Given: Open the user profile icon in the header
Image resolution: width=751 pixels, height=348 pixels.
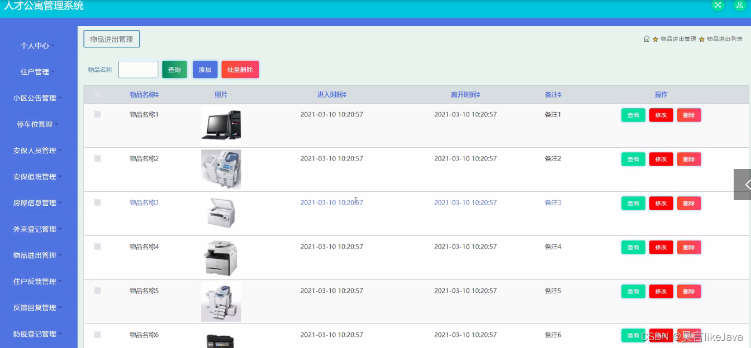Looking at the screenshot, I should click(740, 4).
